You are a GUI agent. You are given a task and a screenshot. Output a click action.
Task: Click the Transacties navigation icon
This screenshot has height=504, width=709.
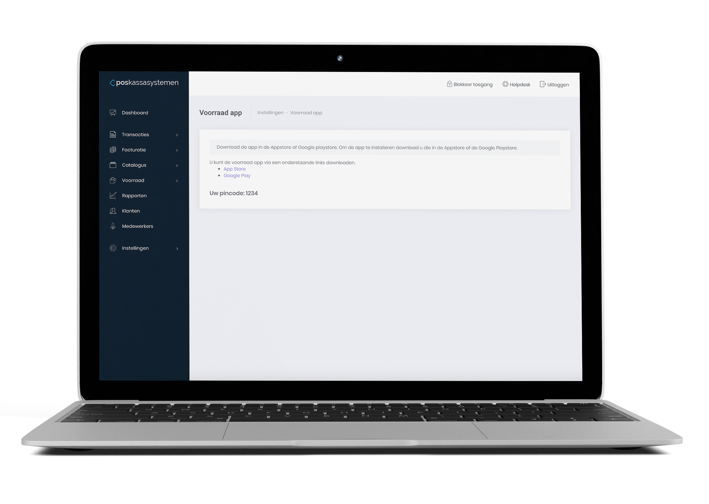point(112,134)
